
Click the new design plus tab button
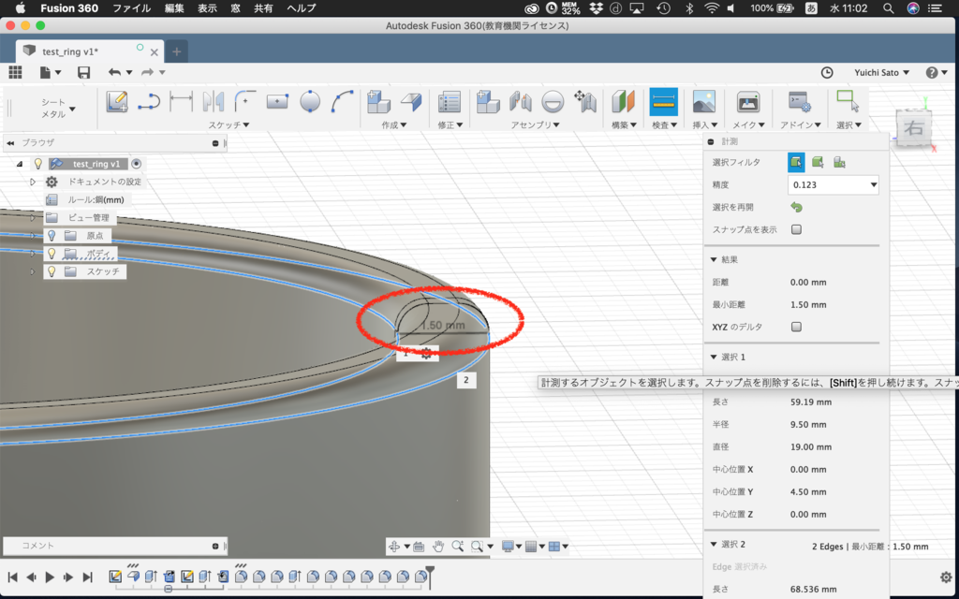point(177,51)
